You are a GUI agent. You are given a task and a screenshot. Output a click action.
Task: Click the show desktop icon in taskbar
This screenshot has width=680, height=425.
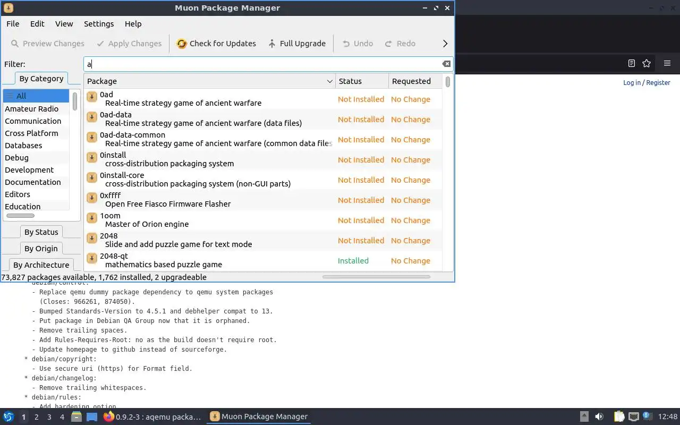tap(92, 416)
